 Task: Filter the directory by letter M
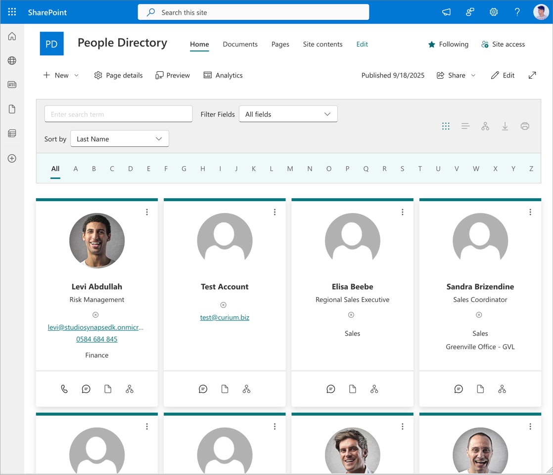click(x=290, y=169)
